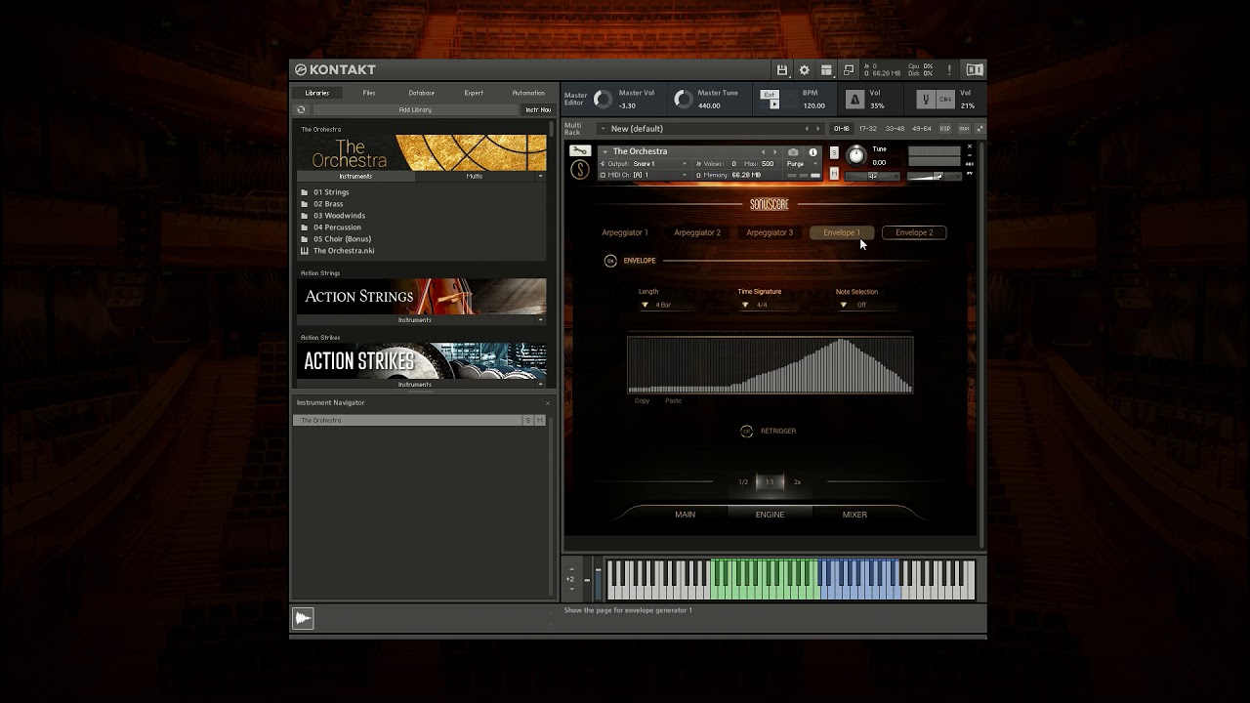The width and height of the screenshot is (1250, 703).
Task: Open the Purge dropdown
Action: click(x=803, y=164)
